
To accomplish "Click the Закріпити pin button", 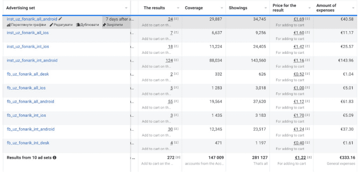I will 112,25.
